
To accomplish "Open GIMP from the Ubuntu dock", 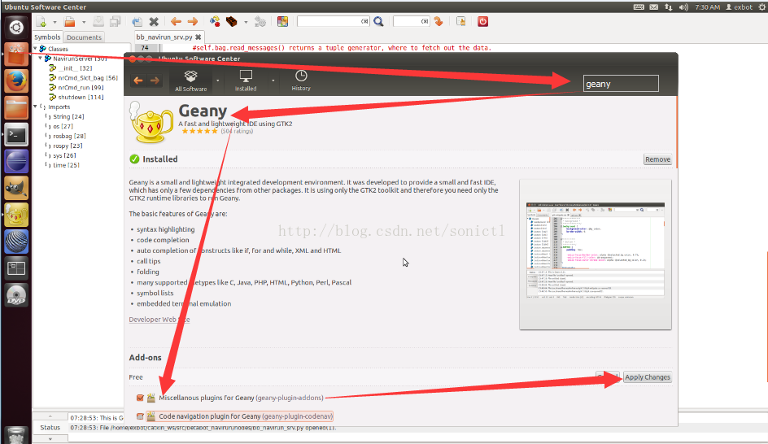I will tap(16, 188).
